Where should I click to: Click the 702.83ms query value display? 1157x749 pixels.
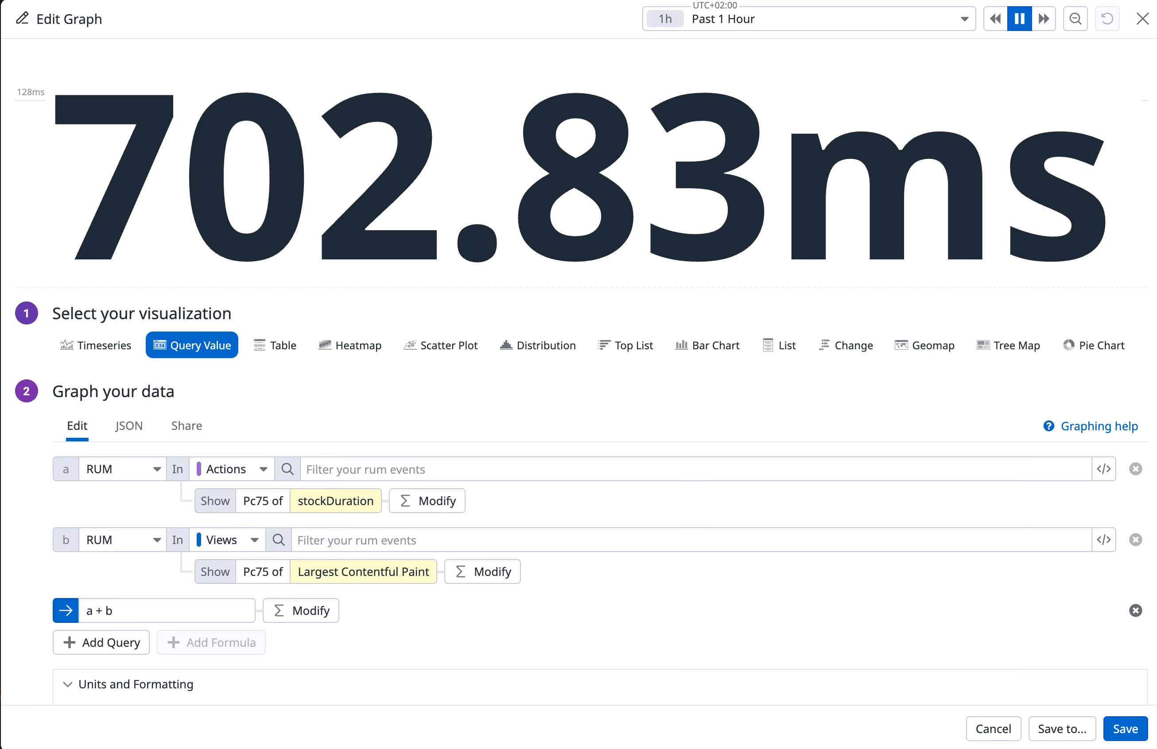point(579,178)
